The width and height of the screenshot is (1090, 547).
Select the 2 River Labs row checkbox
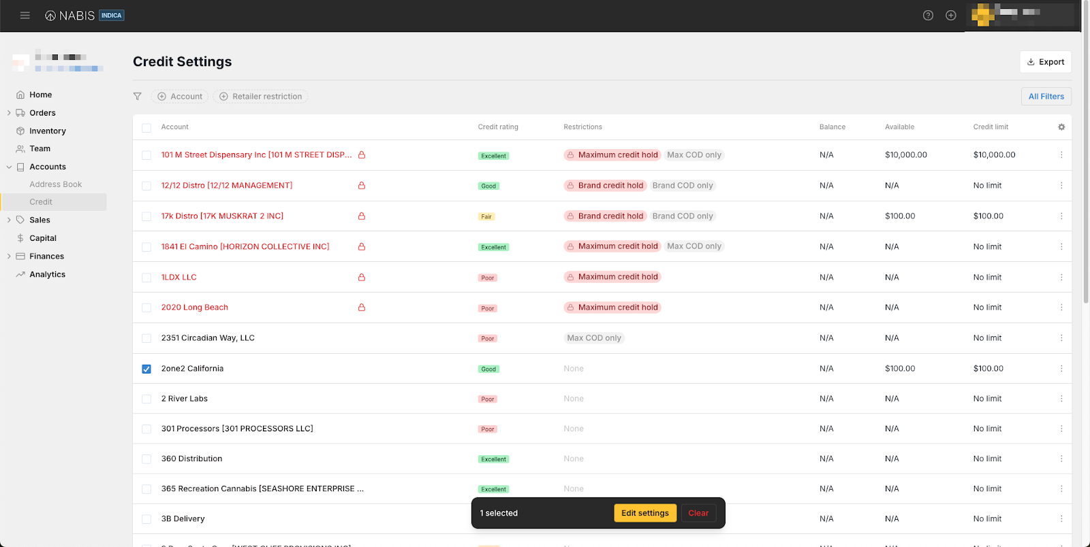(x=146, y=399)
